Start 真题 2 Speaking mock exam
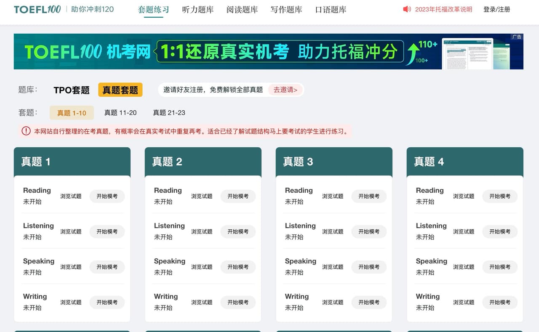The height and width of the screenshot is (332, 539). point(238,267)
